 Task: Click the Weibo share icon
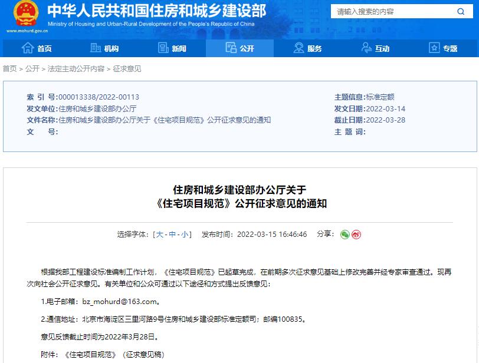356,235
